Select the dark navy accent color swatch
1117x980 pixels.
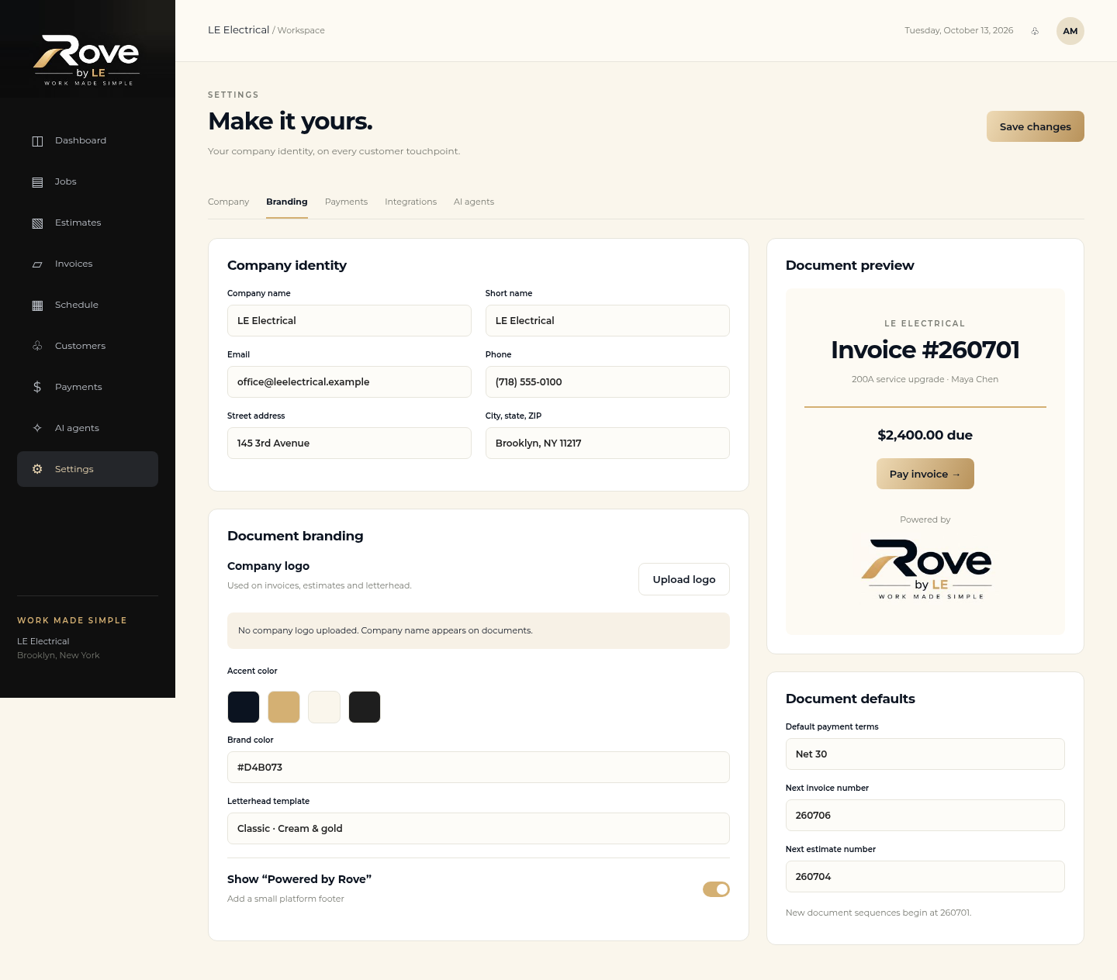[244, 707]
